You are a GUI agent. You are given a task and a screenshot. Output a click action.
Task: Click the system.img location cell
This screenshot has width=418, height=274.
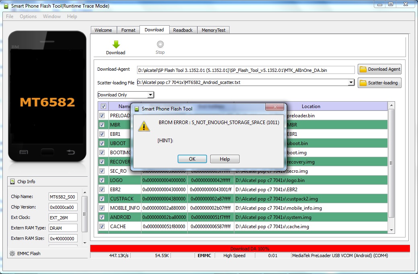pos(311,217)
